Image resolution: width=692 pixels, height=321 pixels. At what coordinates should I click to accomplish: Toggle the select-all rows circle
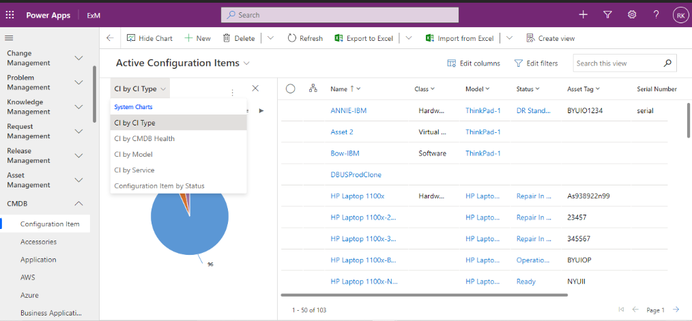(291, 89)
